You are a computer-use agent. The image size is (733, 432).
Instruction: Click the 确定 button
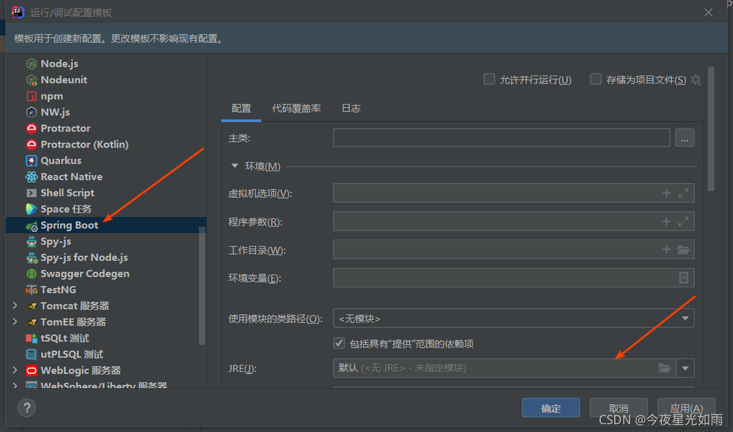tap(550, 407)
